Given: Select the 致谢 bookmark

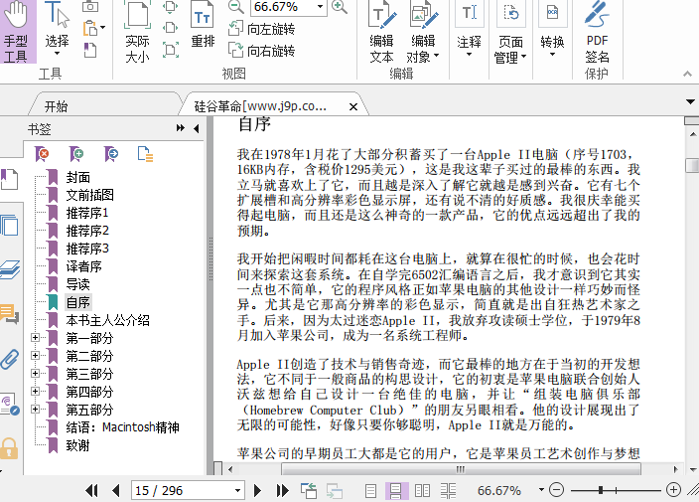Looking at the screenshot, I should click(78, 445).
